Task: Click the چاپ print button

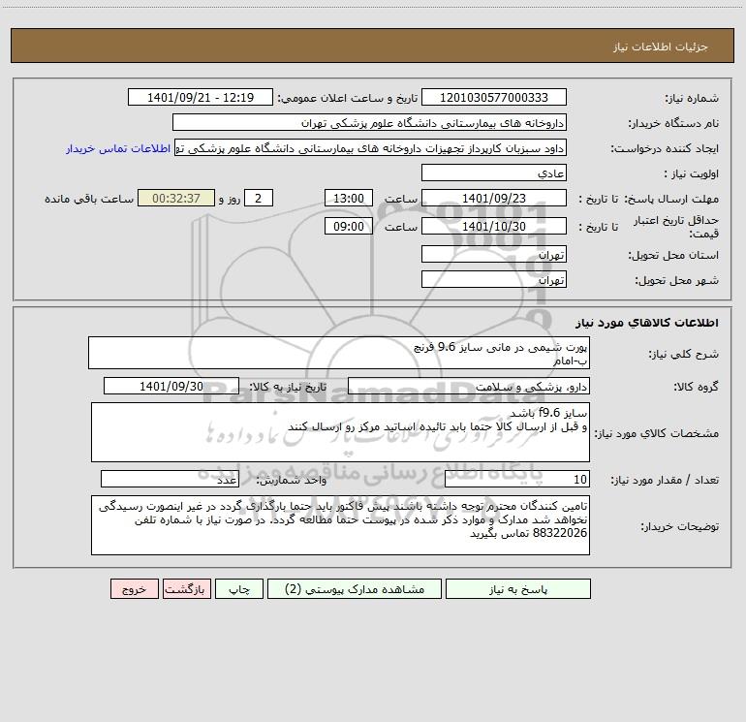Action: pos(239,588)
